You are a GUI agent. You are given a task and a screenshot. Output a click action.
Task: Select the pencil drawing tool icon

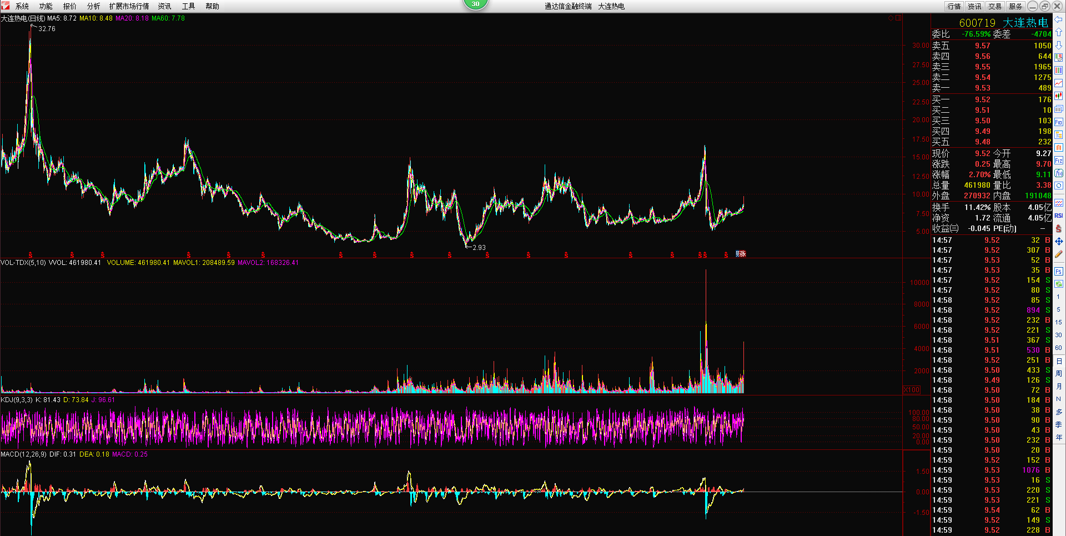click(x=1059, y=254)
